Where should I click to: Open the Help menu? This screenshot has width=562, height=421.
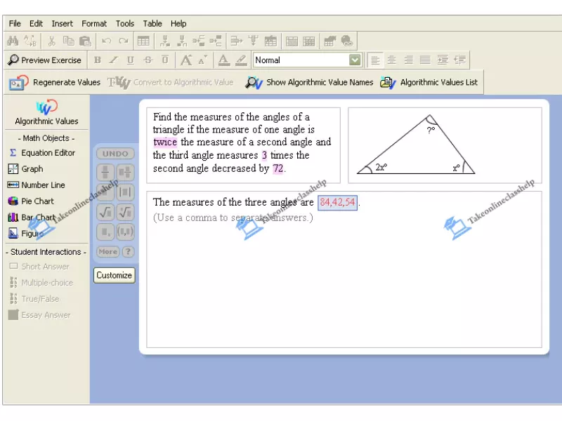tap(178, 24)
